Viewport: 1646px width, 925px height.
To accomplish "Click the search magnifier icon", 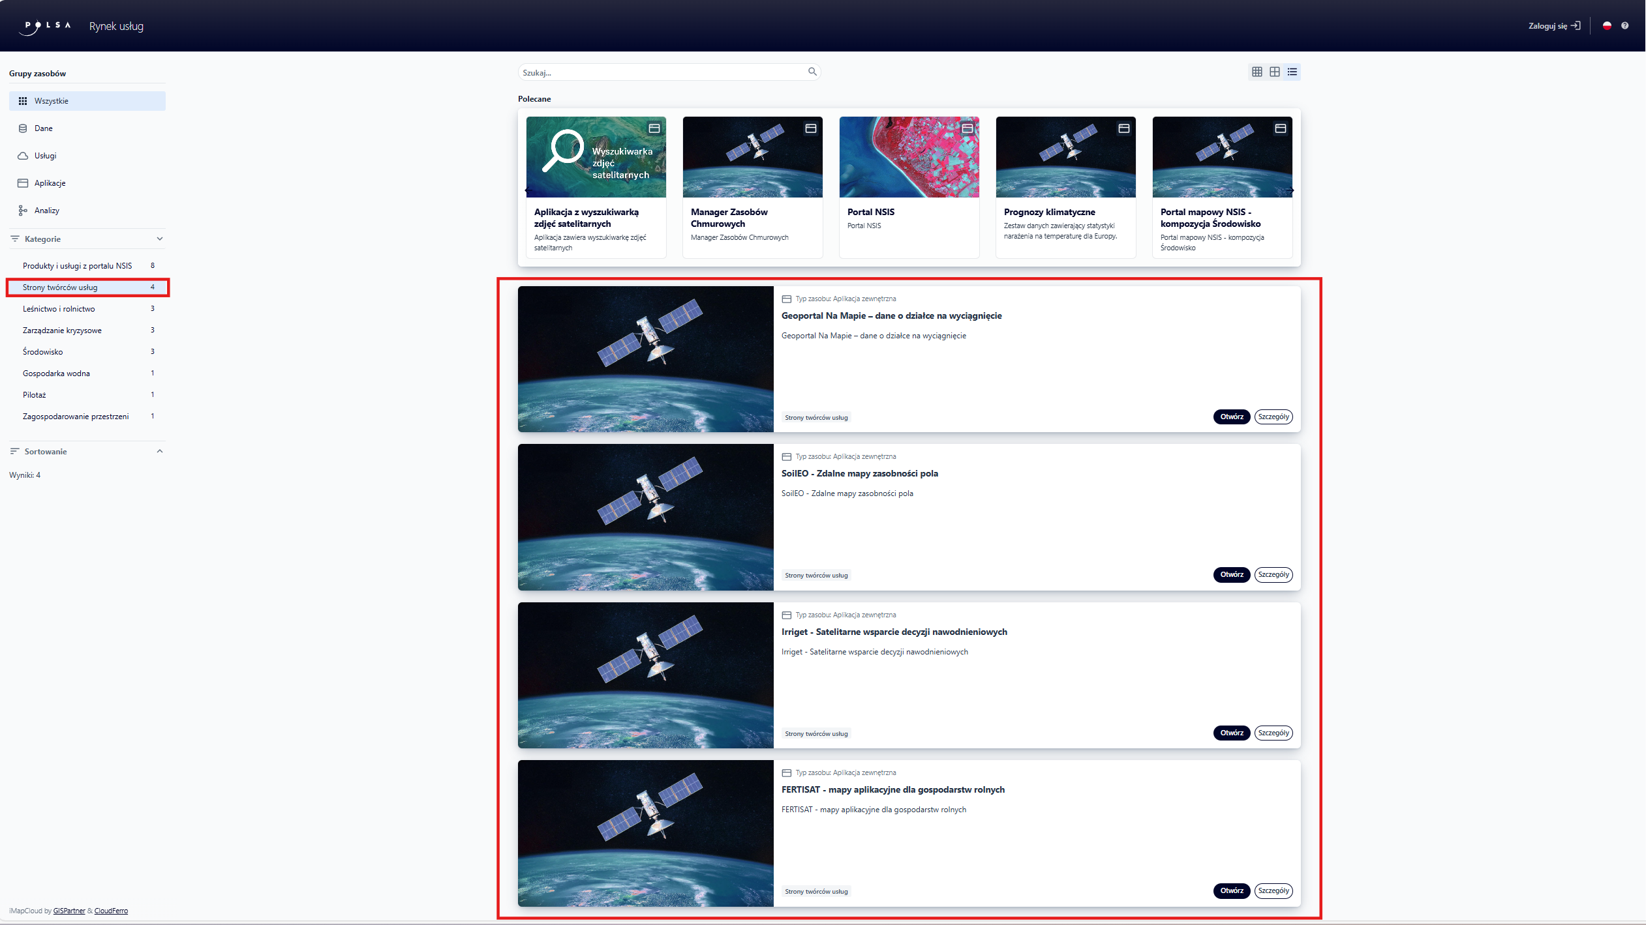I will click(812, 72).
